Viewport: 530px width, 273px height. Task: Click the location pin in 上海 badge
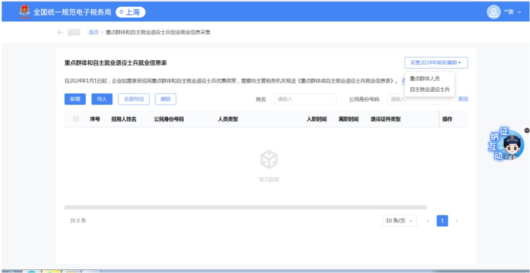(x=122, y=12)
